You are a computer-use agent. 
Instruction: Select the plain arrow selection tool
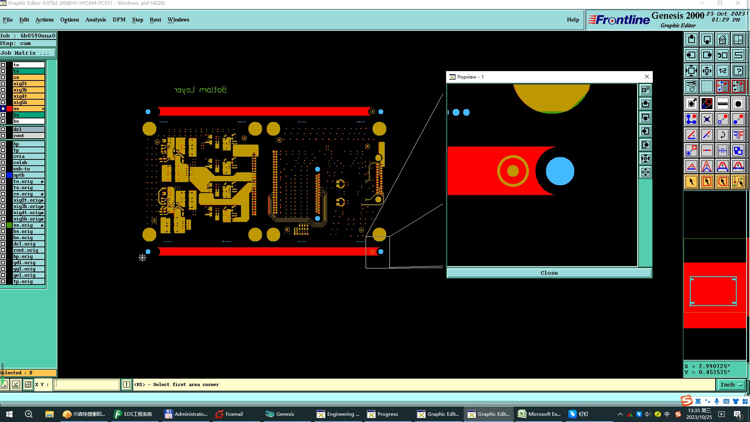click(x=691, y=182)
